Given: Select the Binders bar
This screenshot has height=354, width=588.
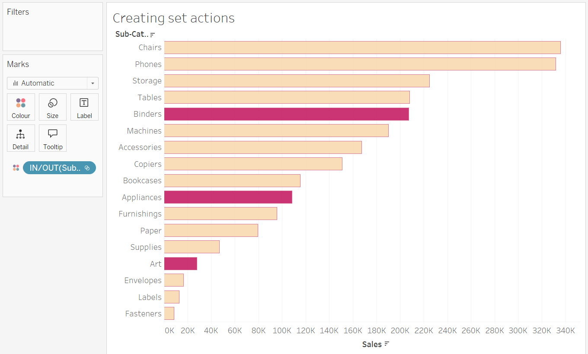Looking at the screenshot, I should [x=286, y=114].
